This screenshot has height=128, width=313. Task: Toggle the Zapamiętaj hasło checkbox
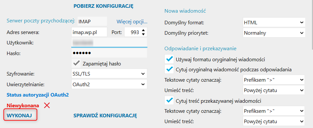pos(76,64)
